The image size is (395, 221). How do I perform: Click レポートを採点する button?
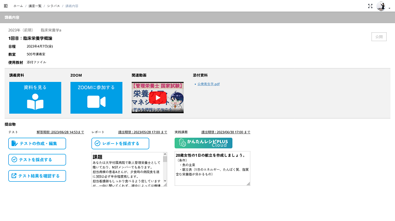pyautogui.click(x=121, y=144)
